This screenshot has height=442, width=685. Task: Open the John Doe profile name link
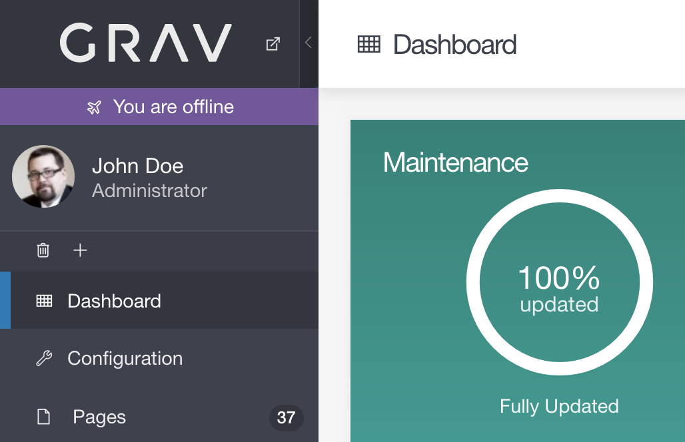(137, 166)
